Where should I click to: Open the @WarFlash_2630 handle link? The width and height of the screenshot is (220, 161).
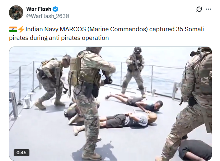48,16
